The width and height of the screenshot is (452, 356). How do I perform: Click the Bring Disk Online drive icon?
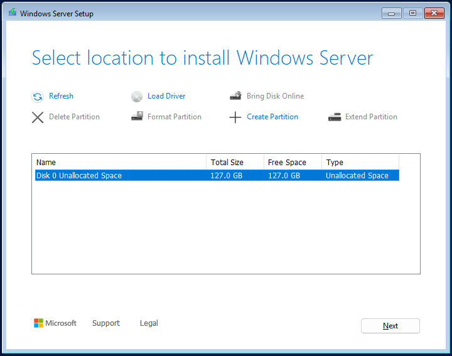235,95
